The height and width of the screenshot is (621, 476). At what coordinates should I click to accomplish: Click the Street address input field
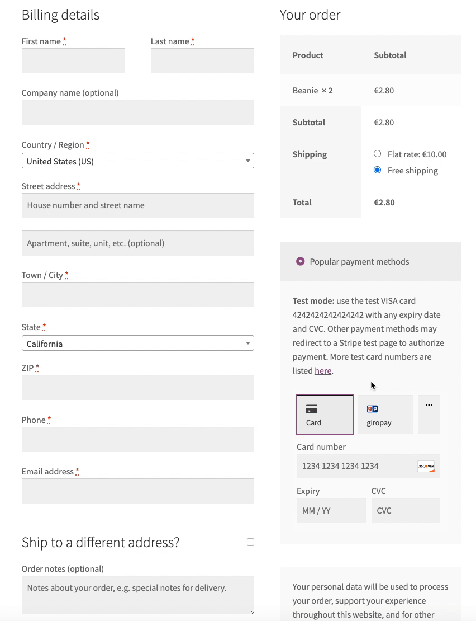(x=137, y=205)
